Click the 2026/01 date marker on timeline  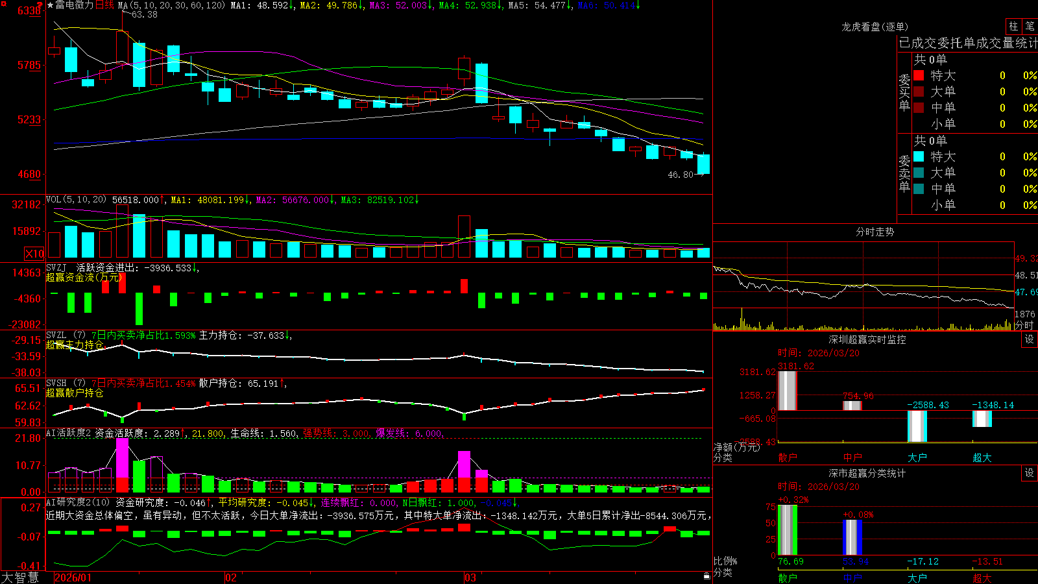pyautogui.click(x=73, y=578)
